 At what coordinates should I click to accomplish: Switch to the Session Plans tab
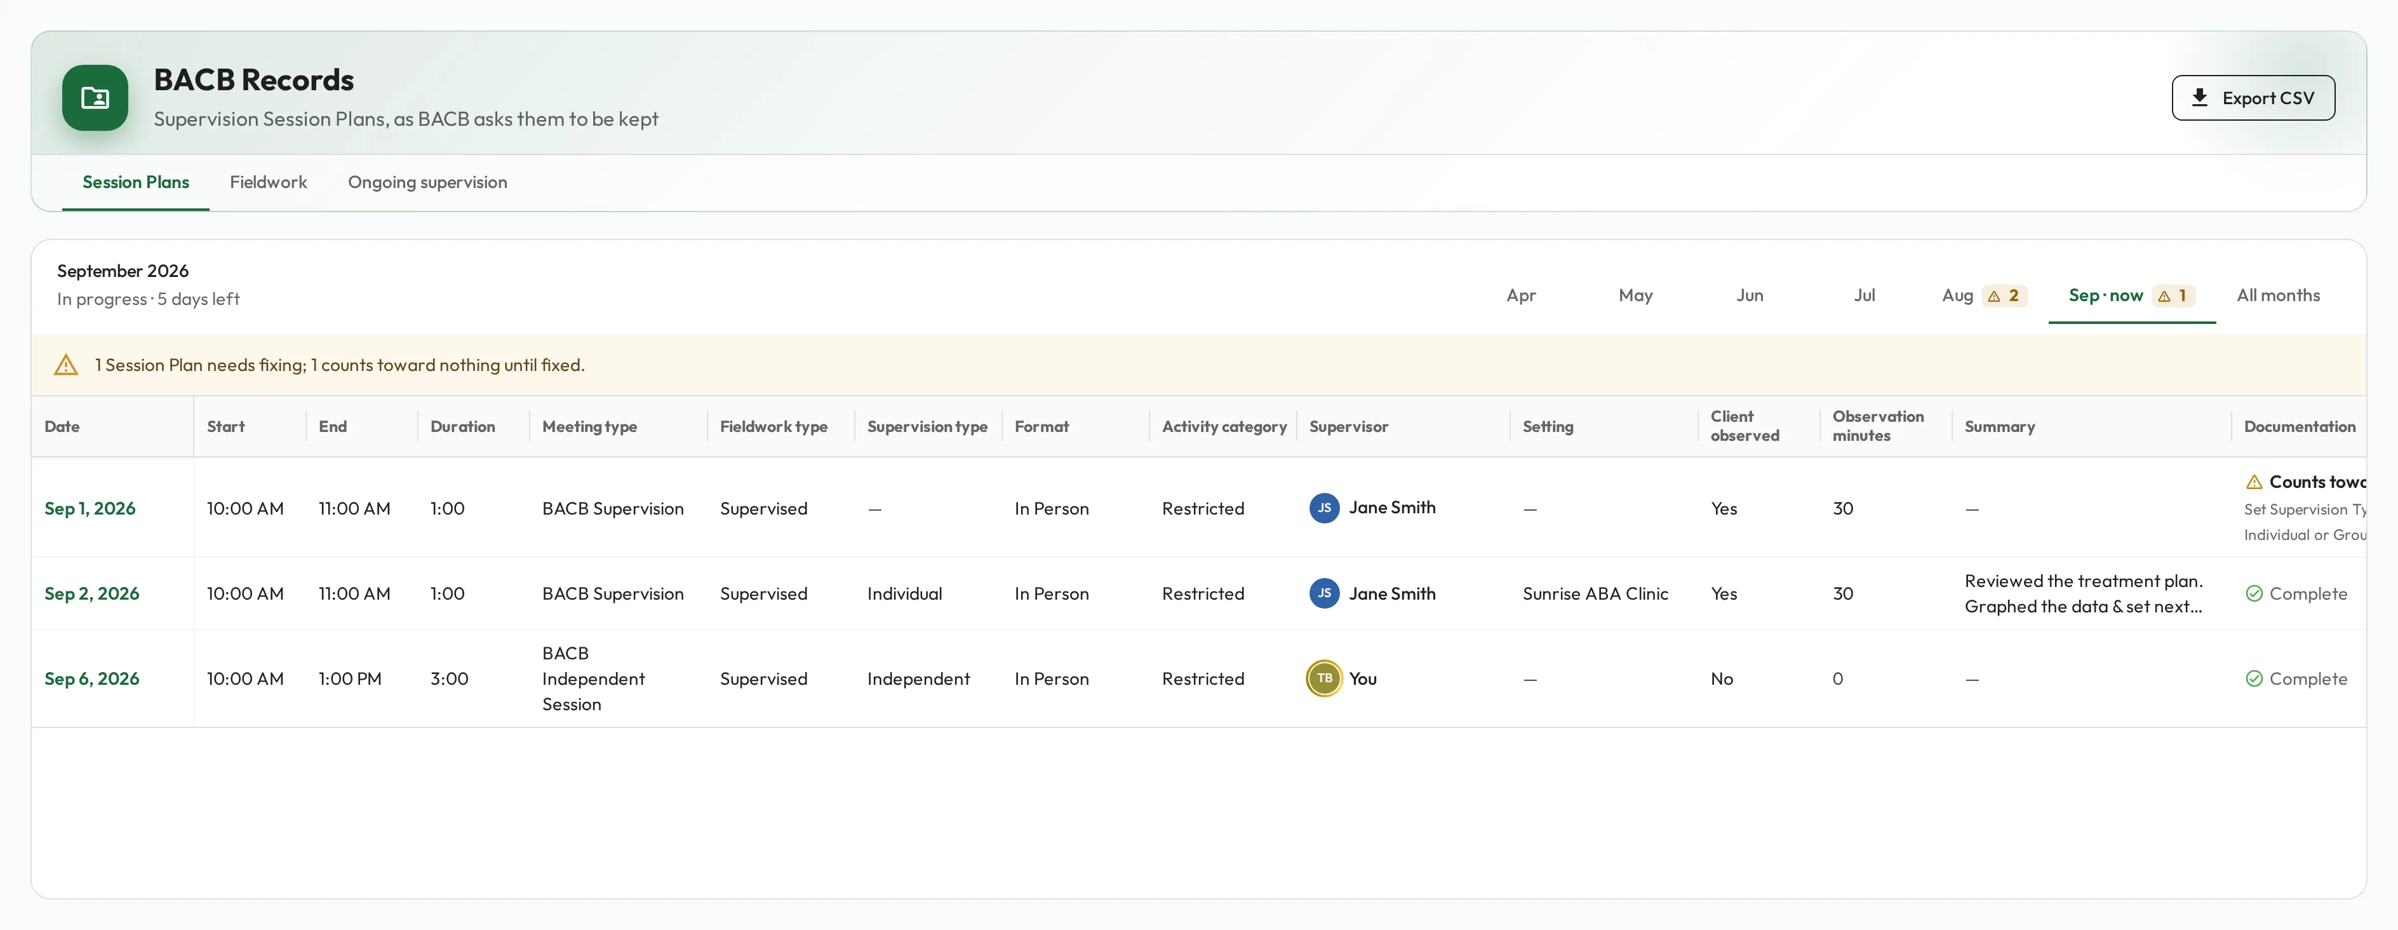136,182
